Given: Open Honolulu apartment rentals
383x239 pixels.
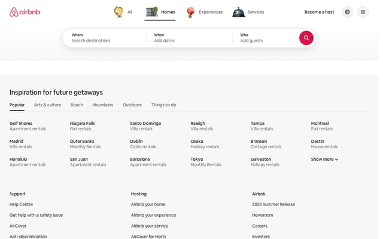Looking at the screenshot, I should coord(28,162).
